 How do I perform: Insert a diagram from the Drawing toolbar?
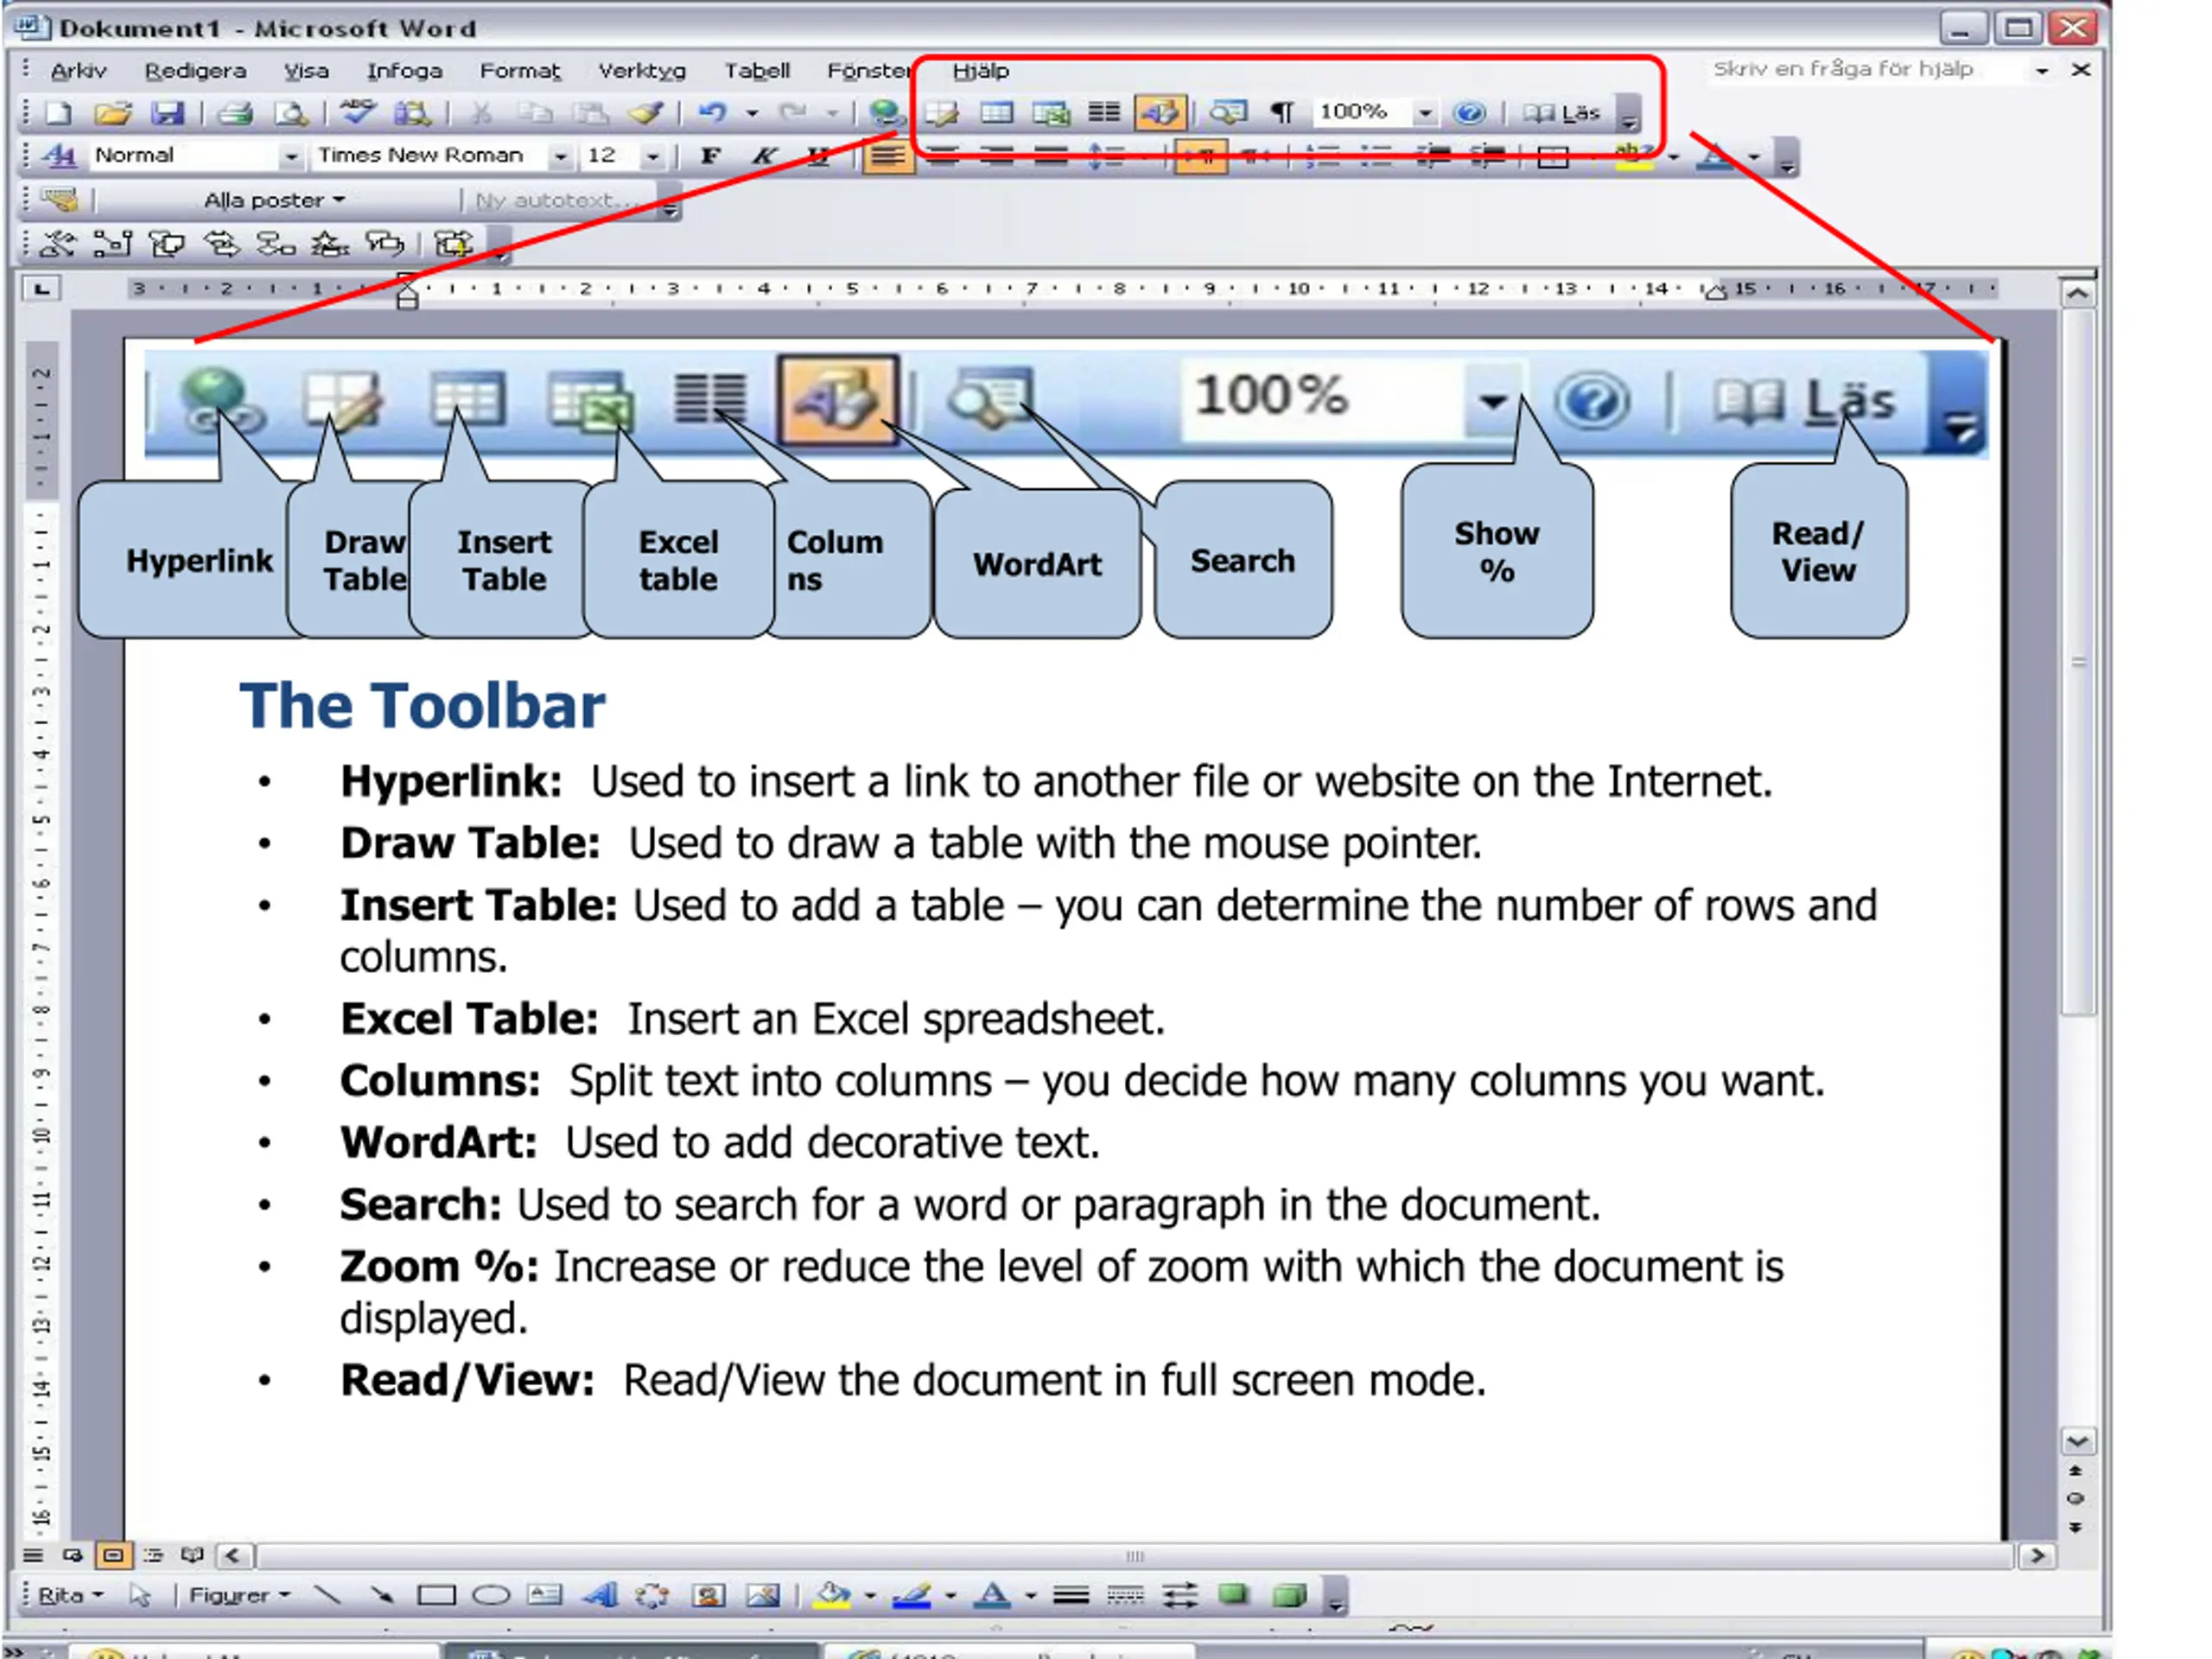652,1595
